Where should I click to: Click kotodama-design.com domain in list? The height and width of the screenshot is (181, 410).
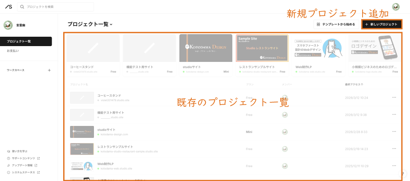click(114, 134)
